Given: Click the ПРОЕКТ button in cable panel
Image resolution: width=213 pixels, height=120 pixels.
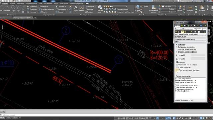Looking at the screenshot, I should coord(177,26).
